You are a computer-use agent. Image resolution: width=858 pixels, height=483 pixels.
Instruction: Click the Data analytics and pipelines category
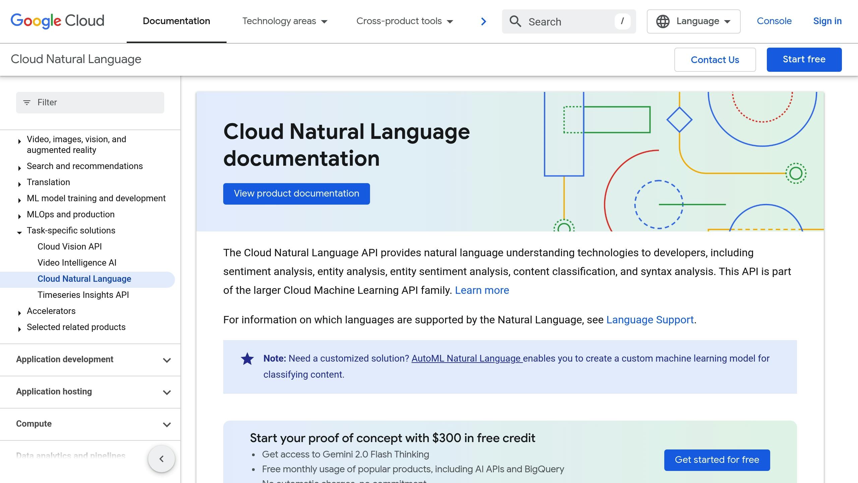click(x=71, y=455)
